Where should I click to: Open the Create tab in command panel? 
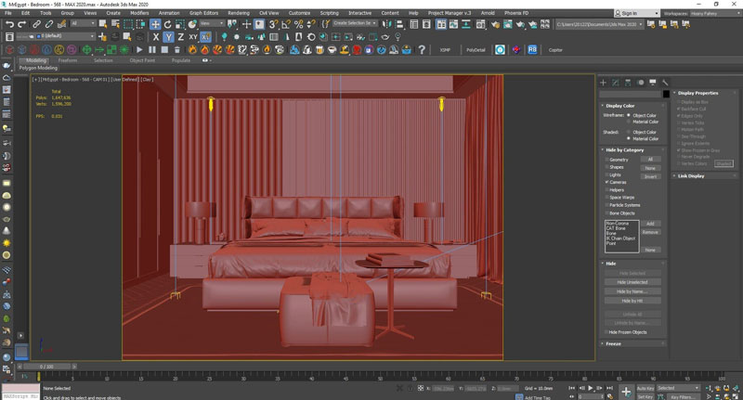coord(603,83)
